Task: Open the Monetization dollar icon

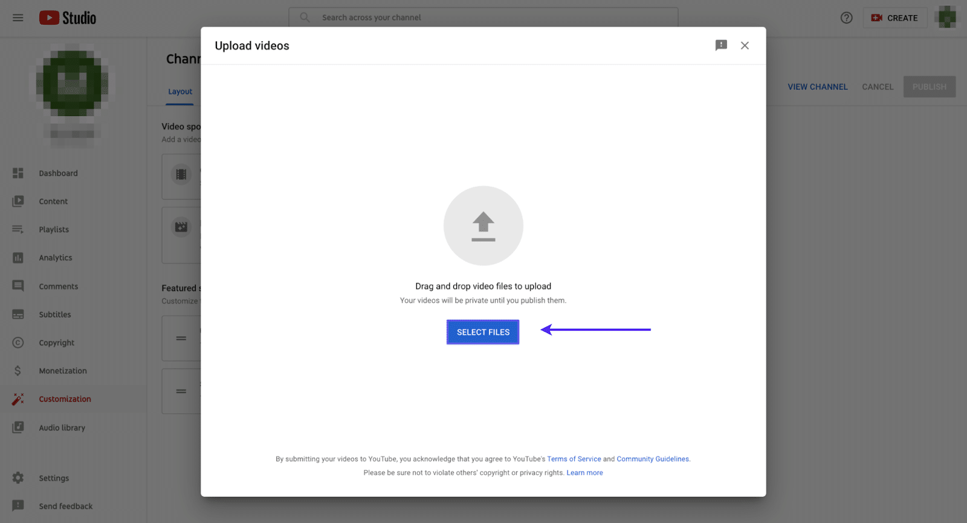Action: coord(18,371)
